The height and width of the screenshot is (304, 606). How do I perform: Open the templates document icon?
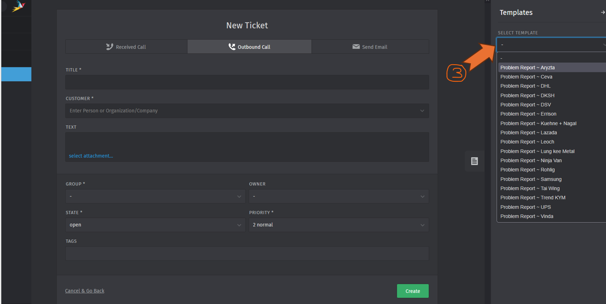[x=474, y=161]
